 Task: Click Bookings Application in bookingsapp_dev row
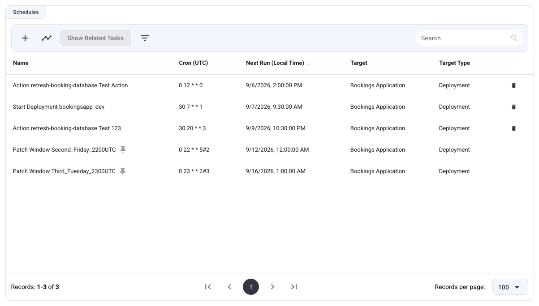click(378, 107)
